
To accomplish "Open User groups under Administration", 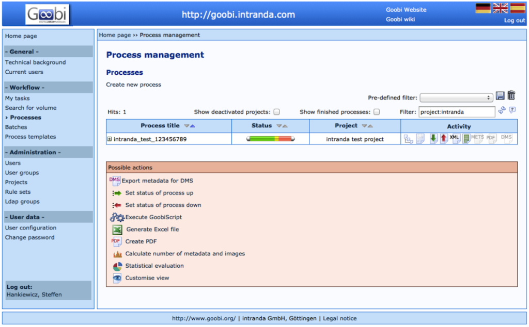I will (22, 173).
